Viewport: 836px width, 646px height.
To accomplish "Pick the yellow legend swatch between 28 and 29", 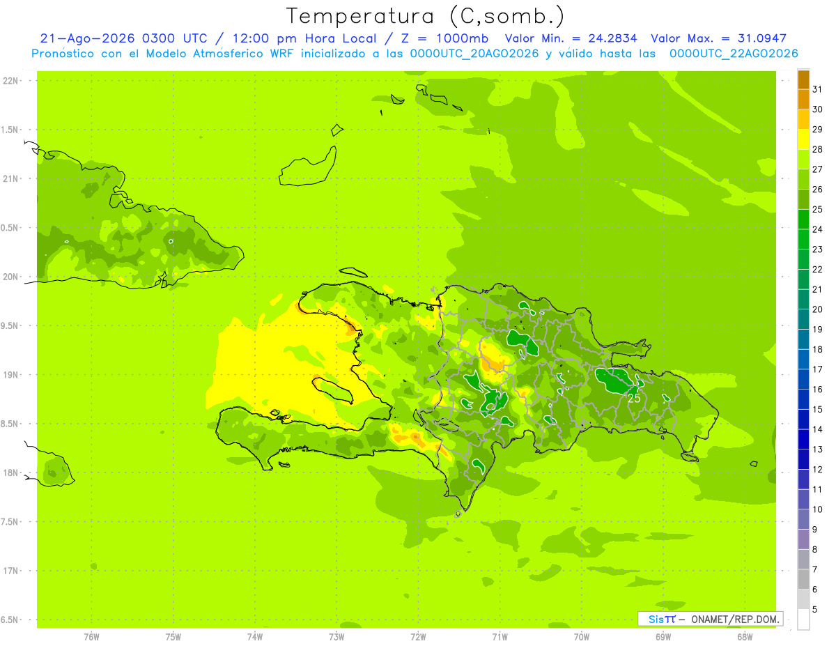I will coord(803,139).
